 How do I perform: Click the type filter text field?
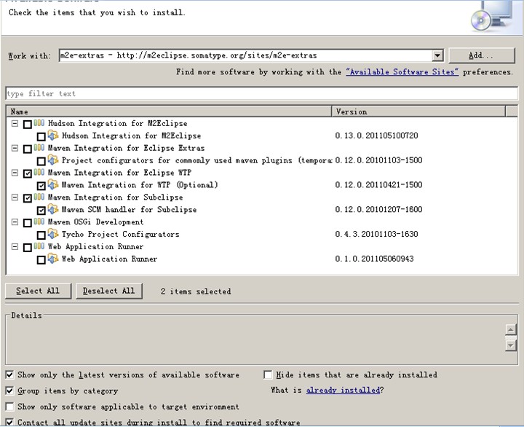262,94
